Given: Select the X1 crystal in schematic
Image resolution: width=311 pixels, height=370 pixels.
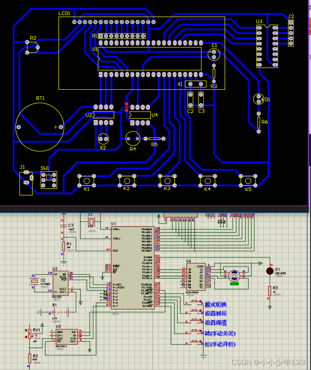Looking at the screenshot, I should (x=91, y=222).
